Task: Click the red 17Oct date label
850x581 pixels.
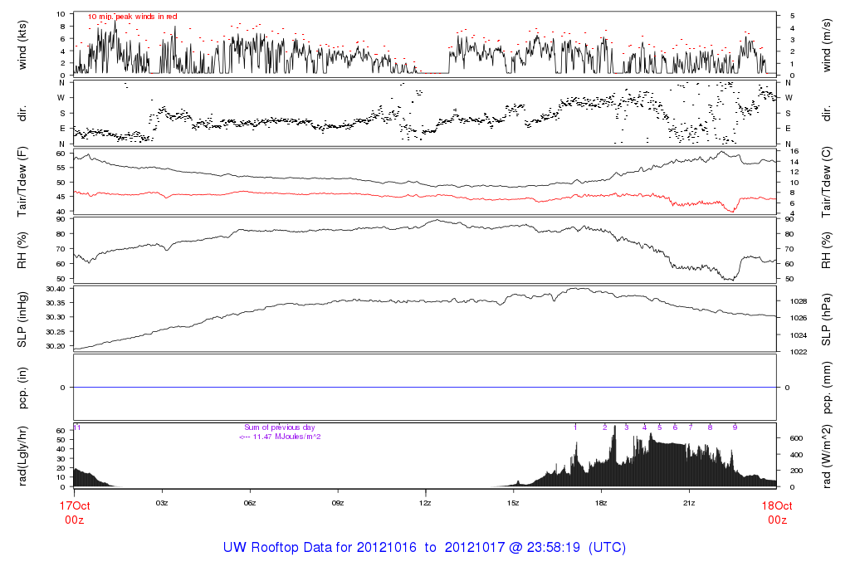Action: pos(74,505)
